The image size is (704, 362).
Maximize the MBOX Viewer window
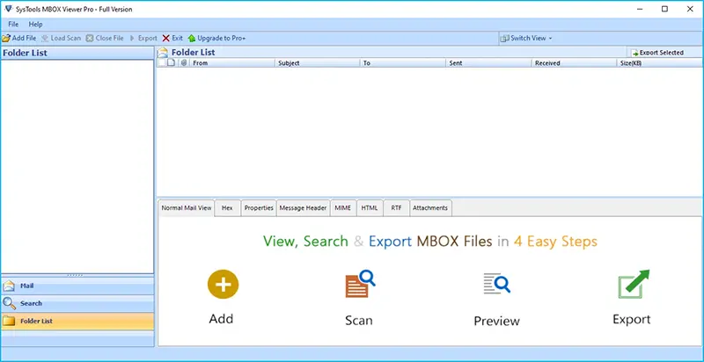tap(665, 9)
